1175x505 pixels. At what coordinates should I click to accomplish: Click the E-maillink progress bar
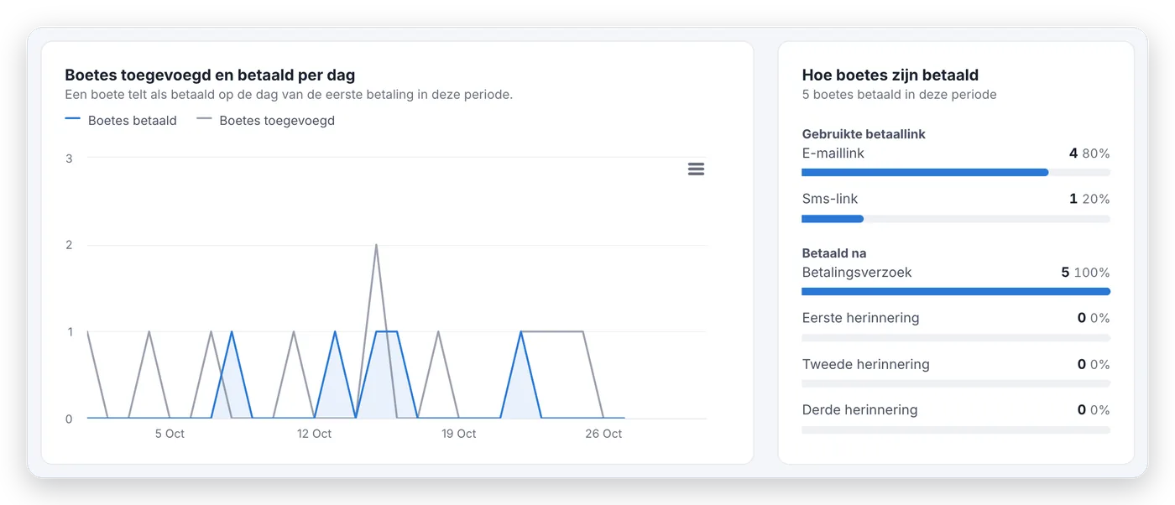(956, 173)
